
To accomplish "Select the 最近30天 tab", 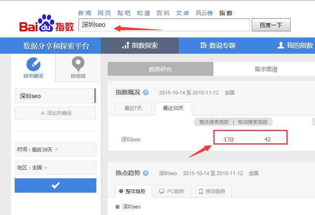I will point(173,108).
